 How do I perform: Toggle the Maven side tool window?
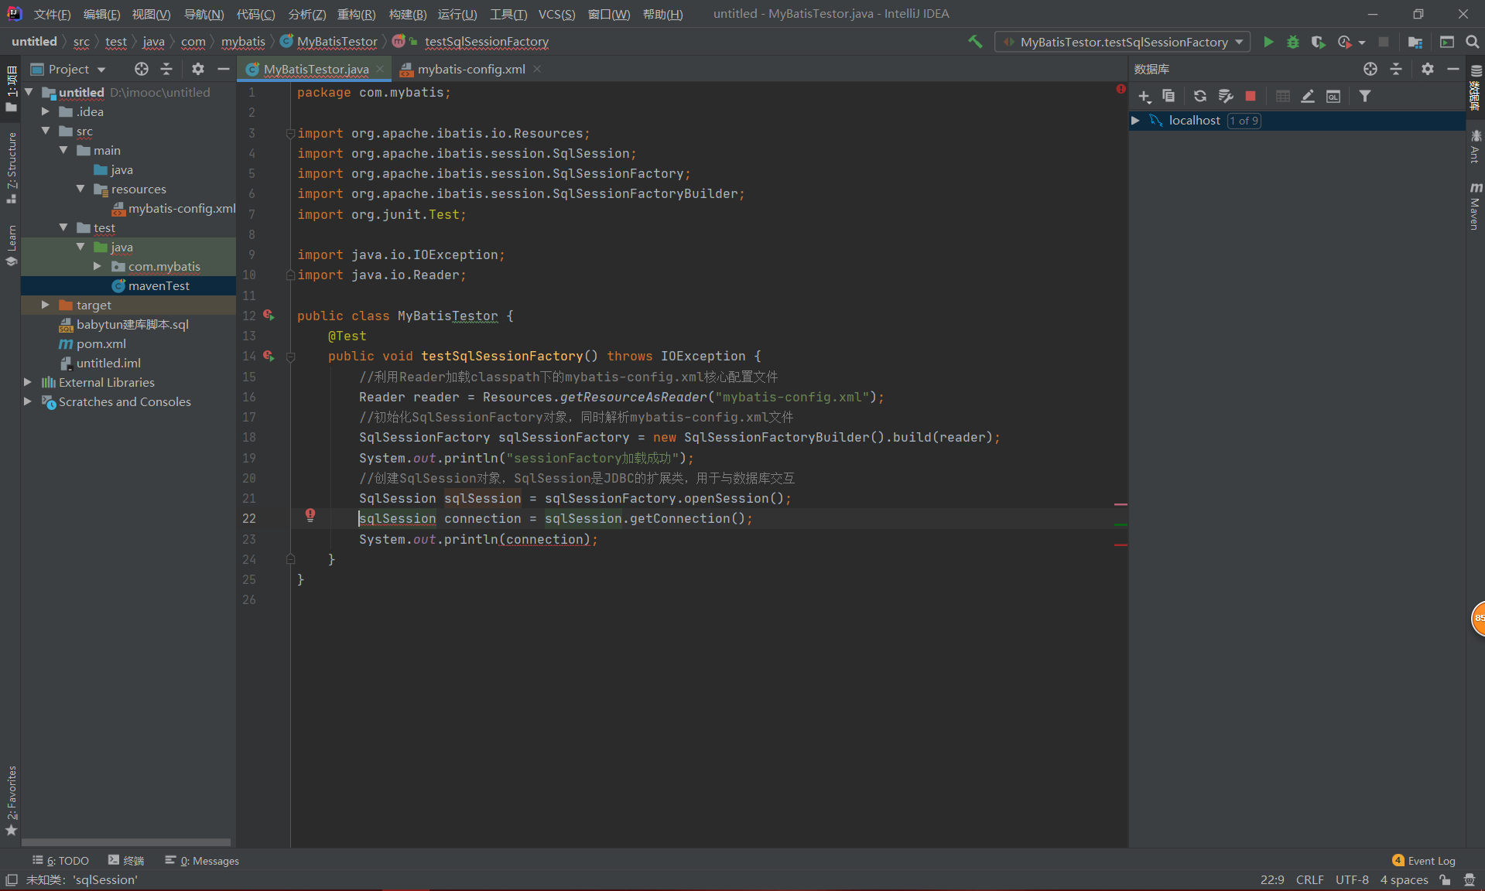pos(1475,206)
